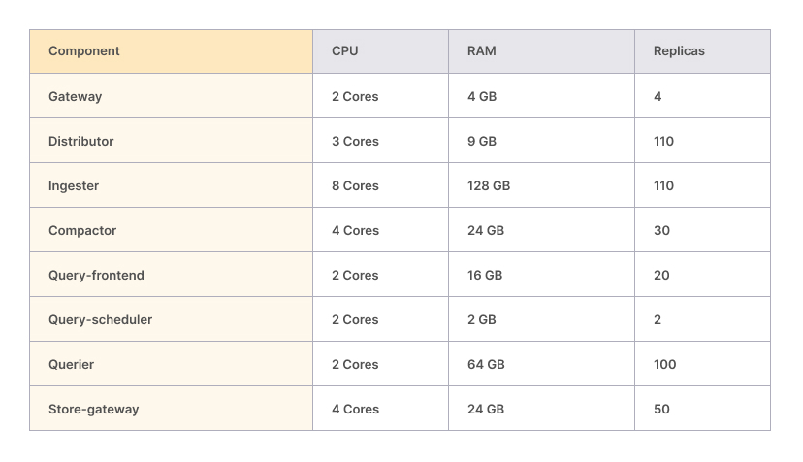
Task: Click the CPU column header
Action: pos(344,51)
